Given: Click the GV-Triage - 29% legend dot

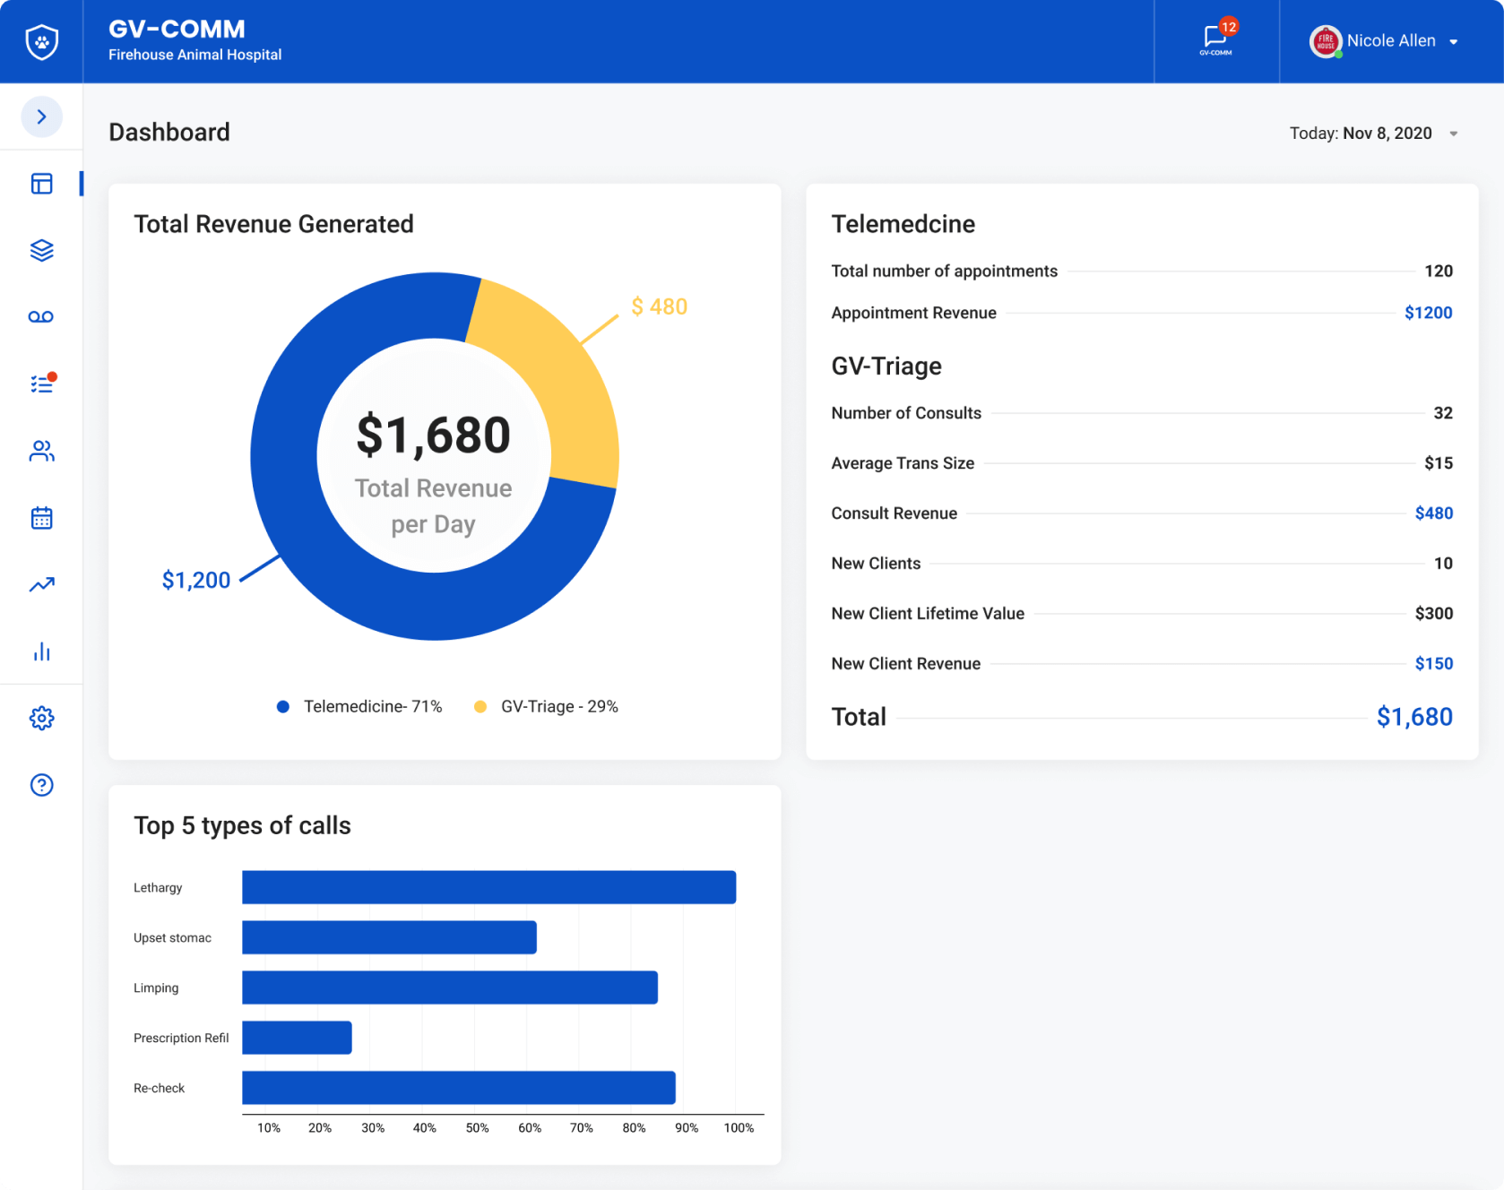Looking at the screenshot, I should (480, 707).
